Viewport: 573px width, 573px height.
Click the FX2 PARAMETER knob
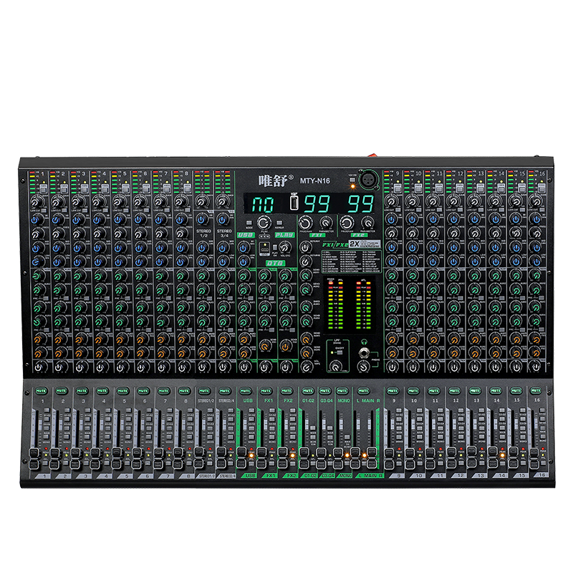point(367,223)
